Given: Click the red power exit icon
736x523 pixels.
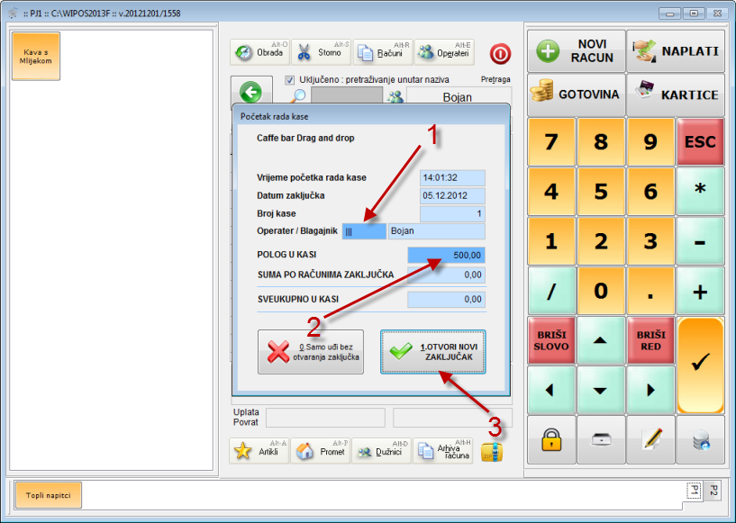Looking at the screenshot, I should (x=500, y=53).
